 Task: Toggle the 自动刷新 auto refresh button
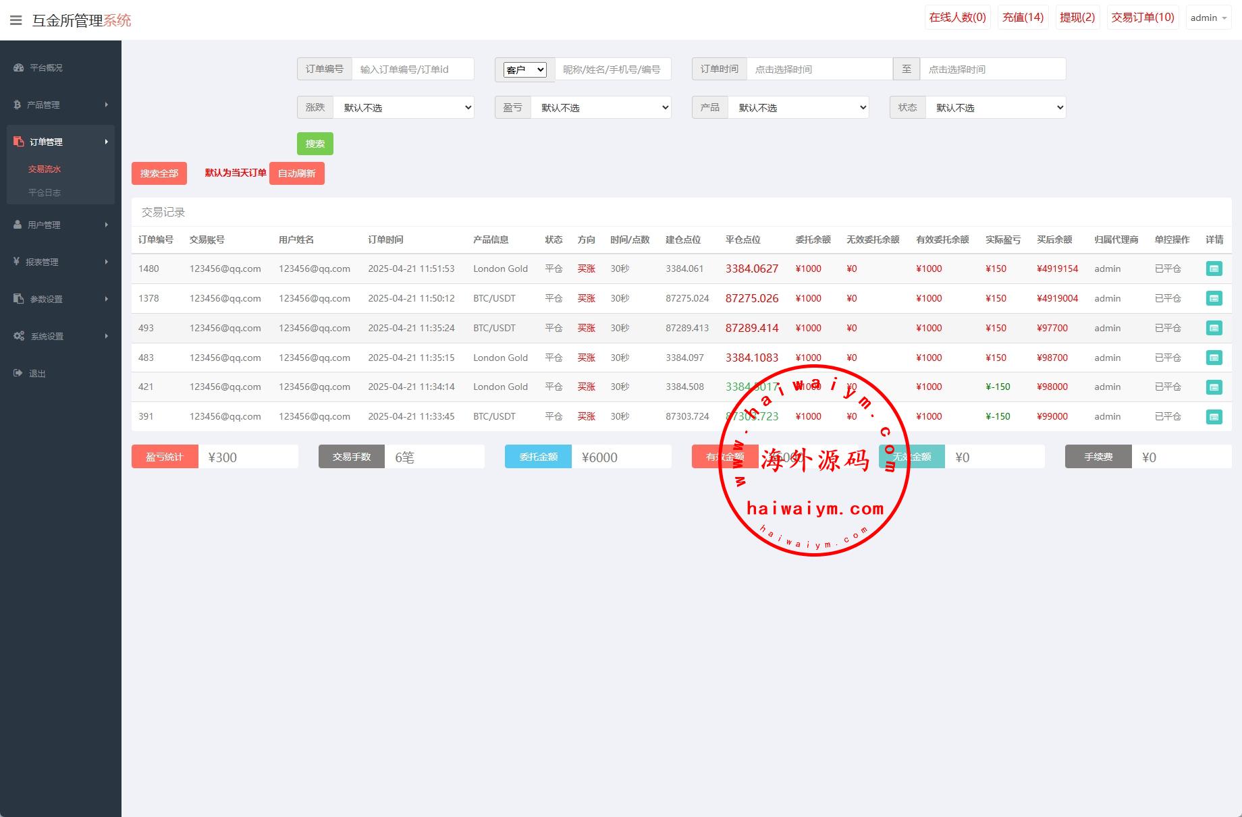(x=296, y=173)
